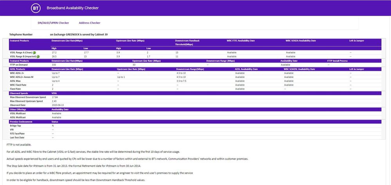Click the Other Offerings section header
This screenshot has width=391, height=185.
[19, 110]
